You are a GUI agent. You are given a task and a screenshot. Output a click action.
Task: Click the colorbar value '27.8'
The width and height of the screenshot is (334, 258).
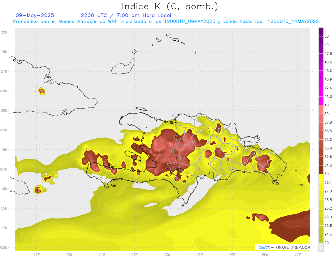pyautogui.click(x=328, y=191)
